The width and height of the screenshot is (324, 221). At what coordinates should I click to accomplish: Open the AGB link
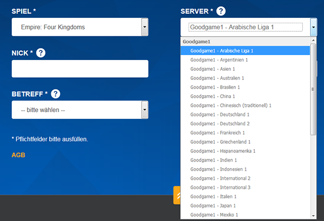pyautogui.click(x=18, y=155)
